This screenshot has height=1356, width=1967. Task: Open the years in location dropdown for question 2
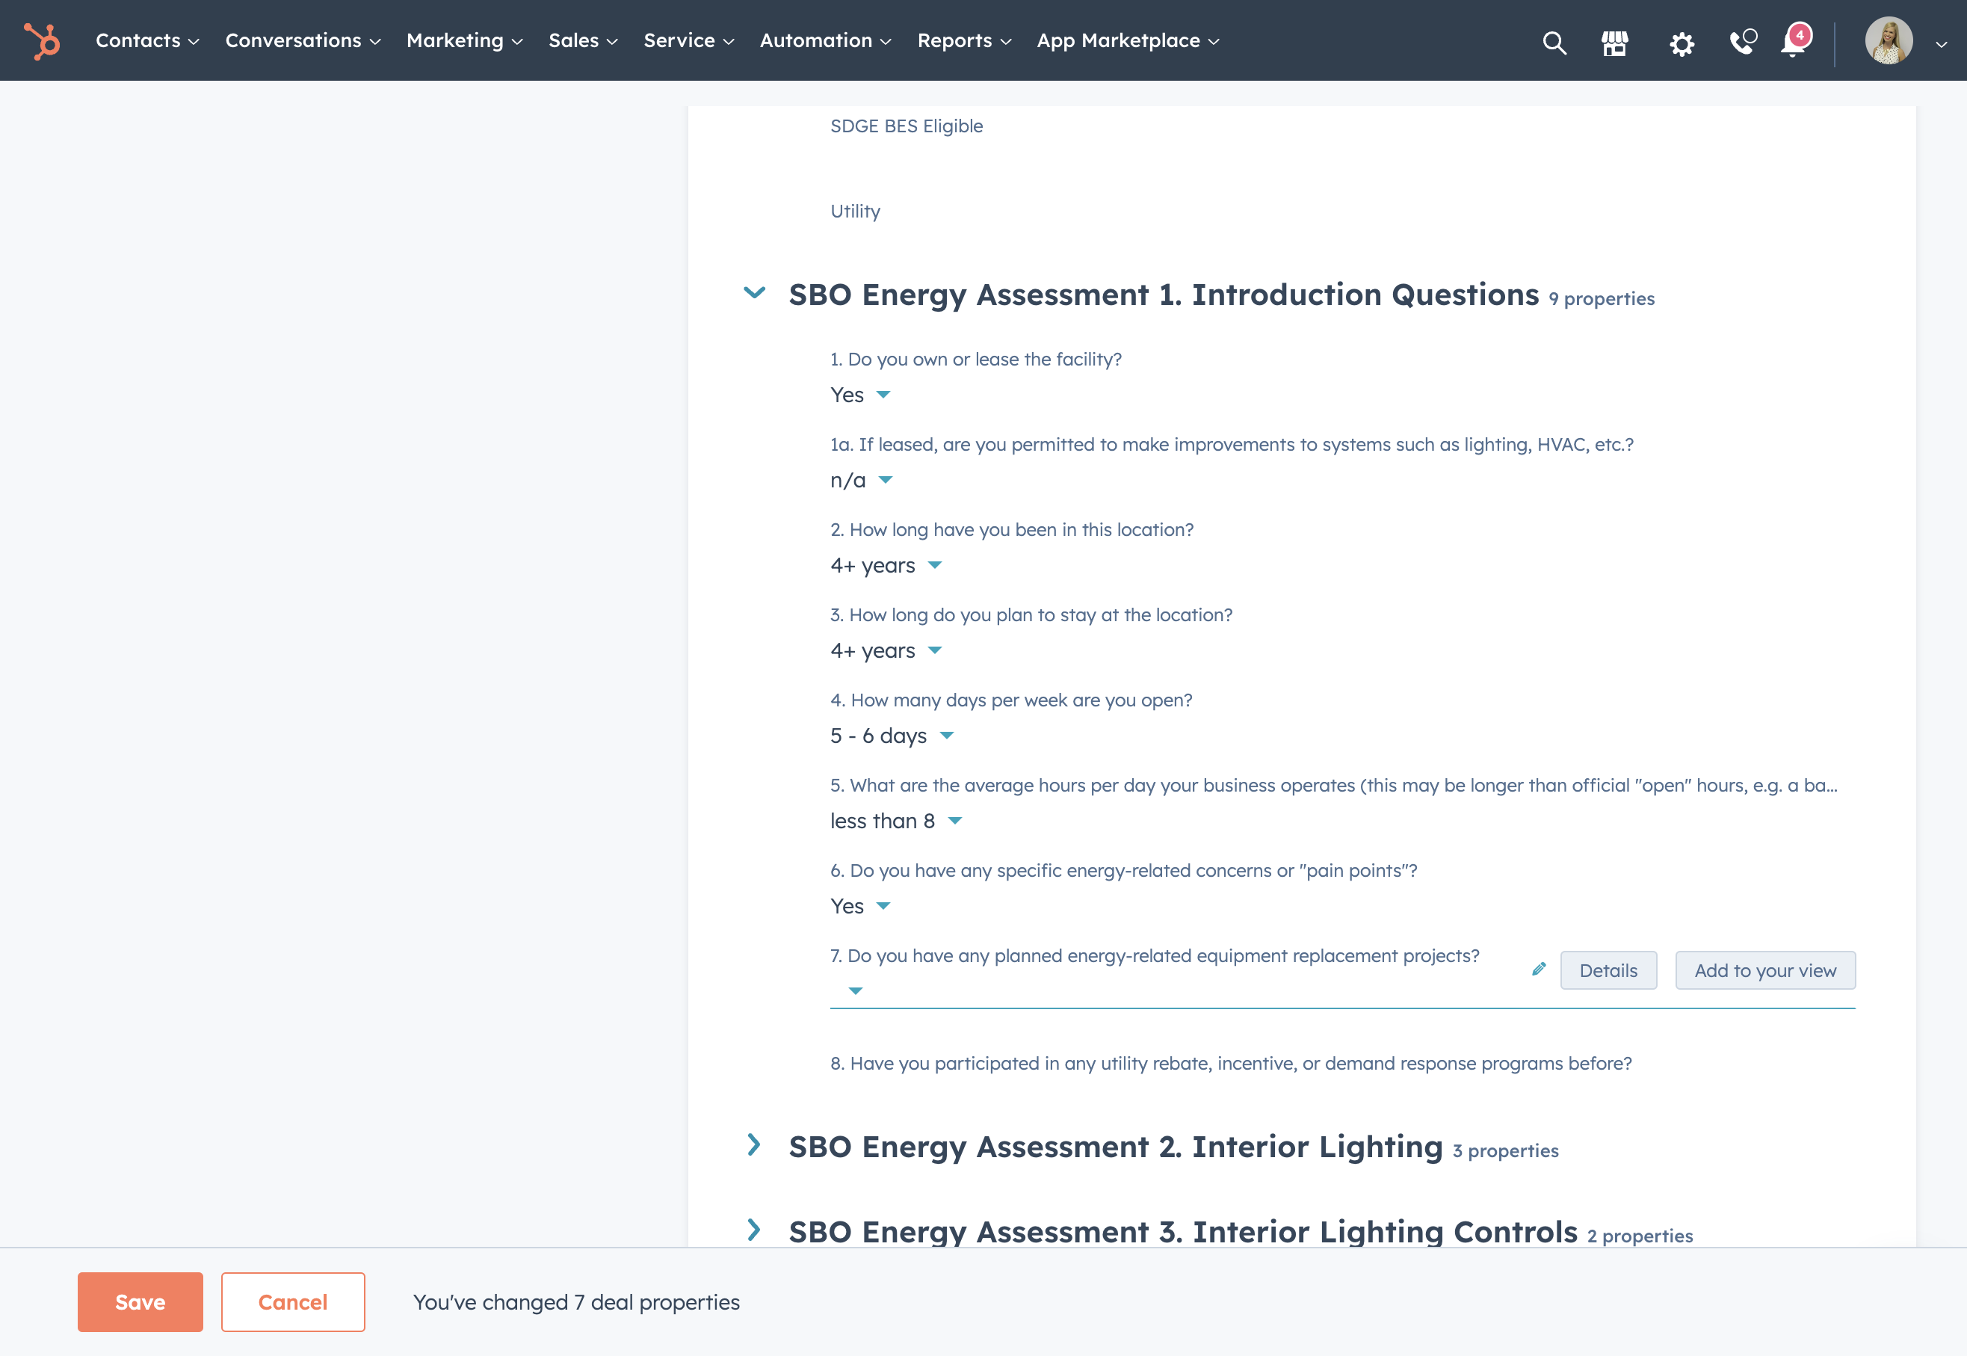click(x=886, y=565)
